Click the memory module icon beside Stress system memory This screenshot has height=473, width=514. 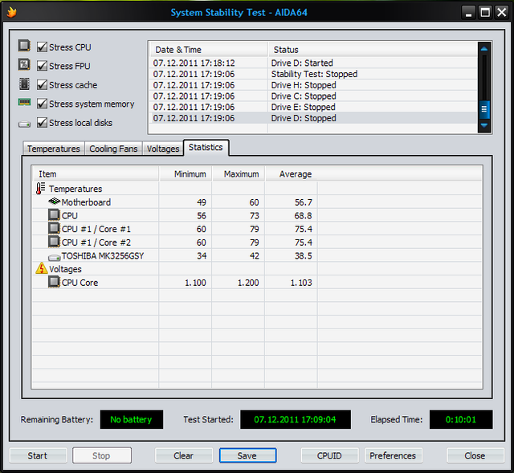click(x=24, y=104)
